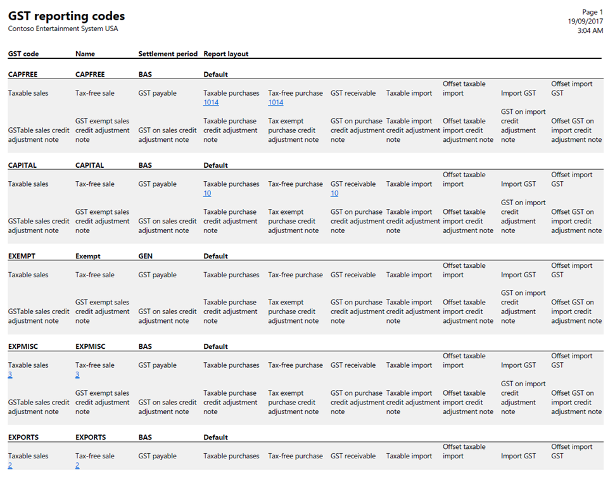This screenshot has height=478, width=615.
Task: Click the 19/09/2017 report date
Action: (x=585, y=22)
